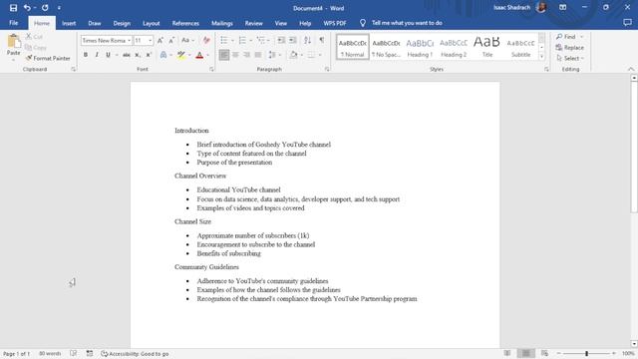Switch to the Review tab
Viewport: 638px width, 359px height.
pyautogui.click(x=253, y=23)
